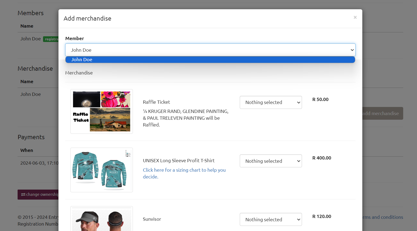This screenshot has height=231, width=417.
Task: Click the R 120.00 price
Action: click(x=322, y=216)
